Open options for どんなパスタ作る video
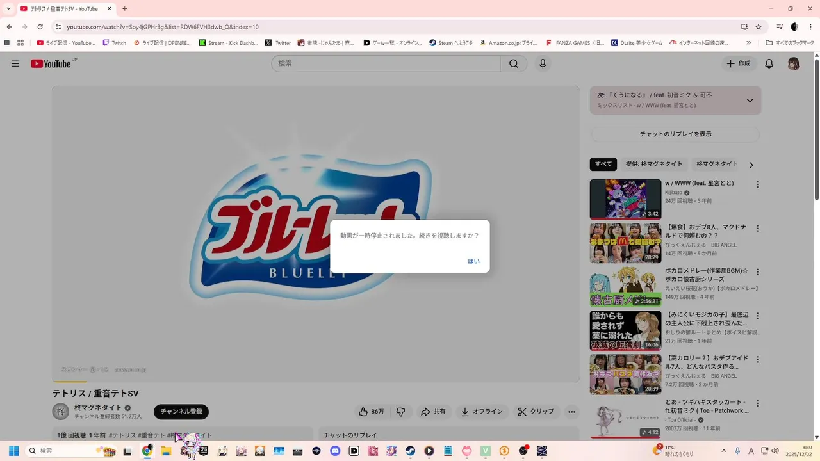This screenshot has height=461, width=820. (x=758, y=360)
